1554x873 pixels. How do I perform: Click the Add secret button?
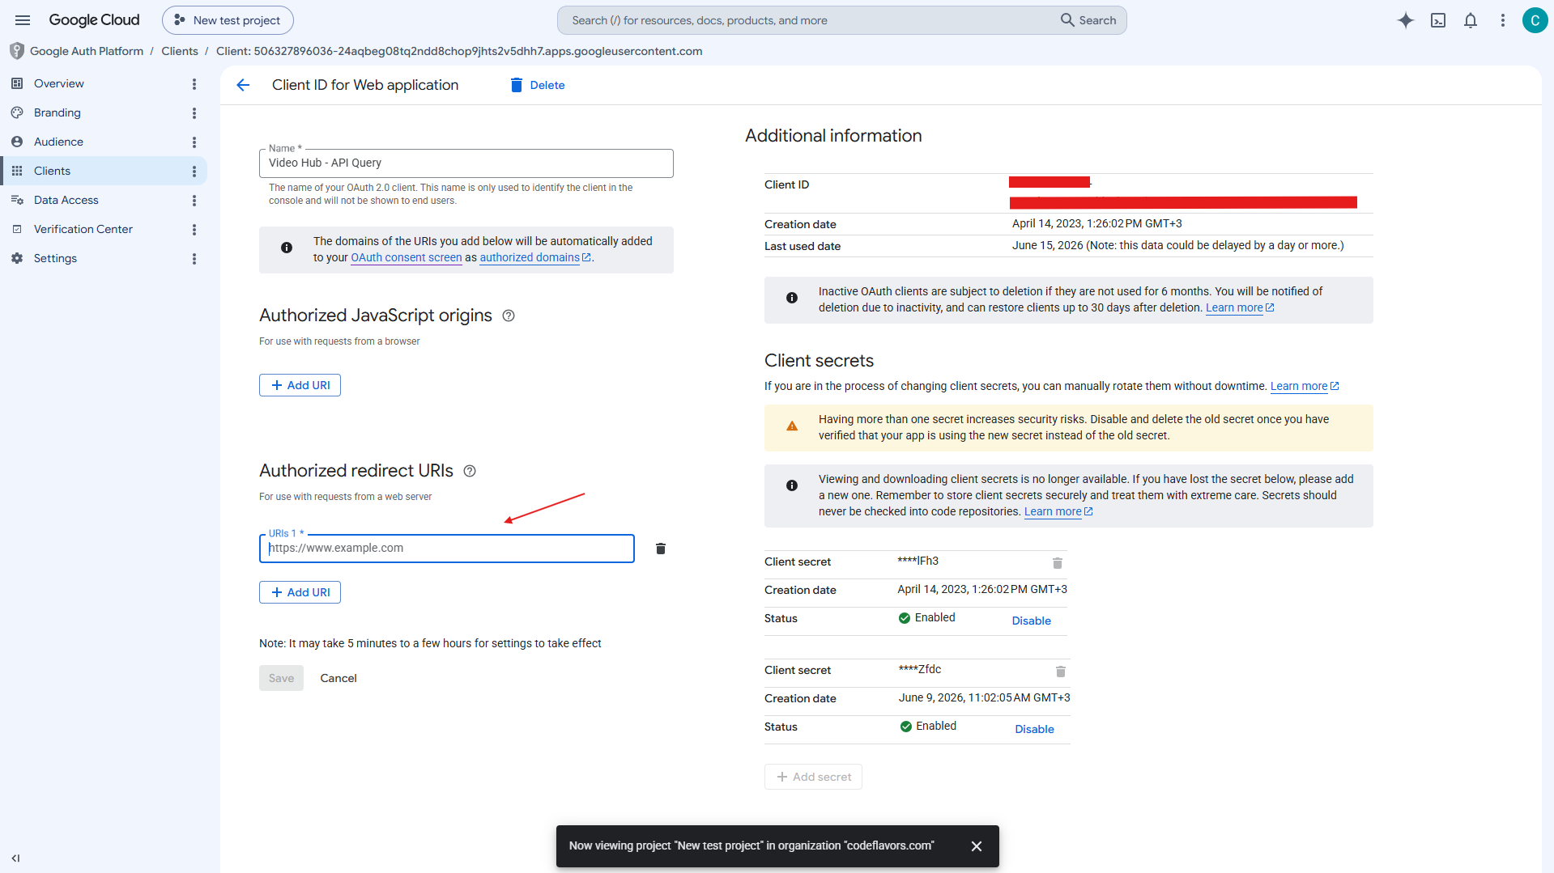(x=813, y=777)
